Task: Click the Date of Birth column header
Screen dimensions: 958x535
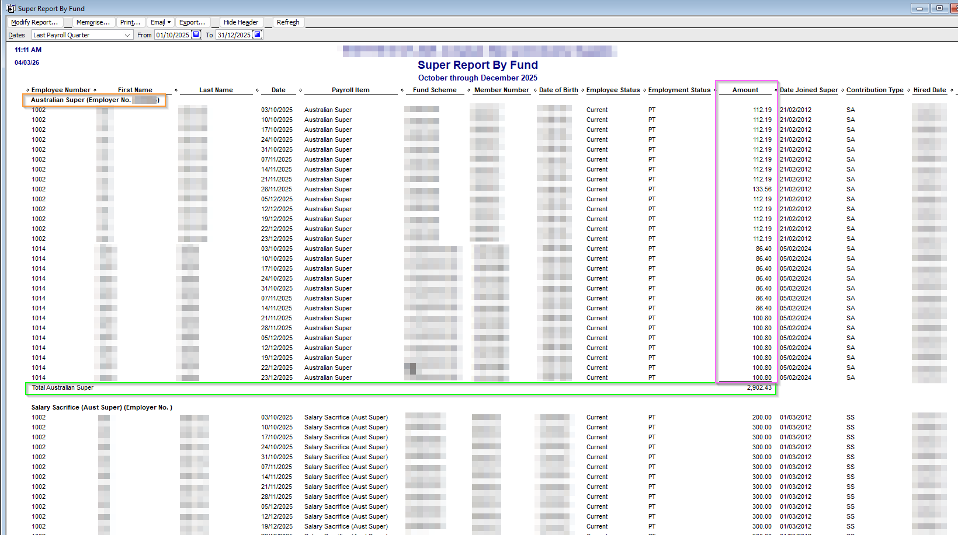Action: (558, 90)
